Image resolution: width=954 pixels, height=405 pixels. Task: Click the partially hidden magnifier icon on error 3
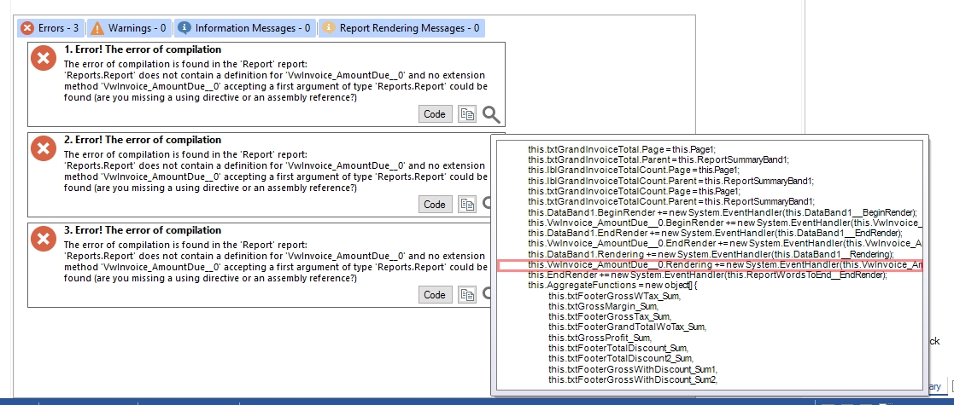coord(487,294)
